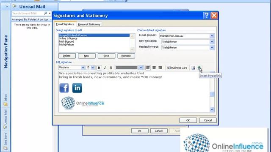
Task: Switch to the Personal Stationery tab
Action: [89, 24]
